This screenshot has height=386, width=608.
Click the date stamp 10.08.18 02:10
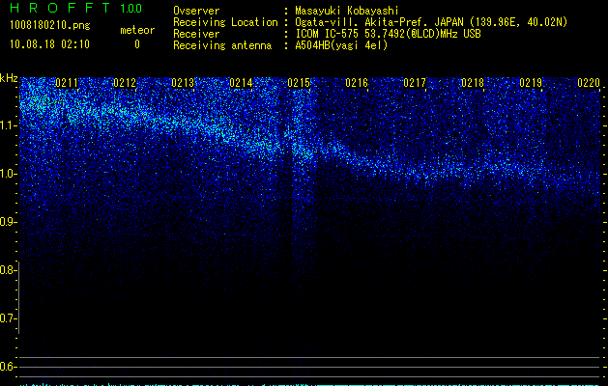pos(49,44)
